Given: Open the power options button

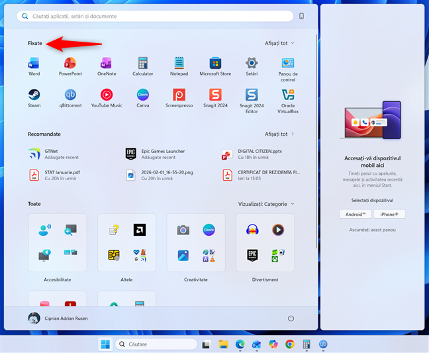Looking at the screenshot, I should tap(291, 319).
